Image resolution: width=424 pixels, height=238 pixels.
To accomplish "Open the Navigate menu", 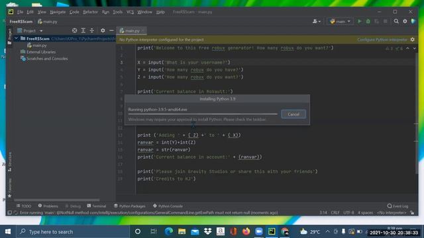I will (x=58, y=12).
